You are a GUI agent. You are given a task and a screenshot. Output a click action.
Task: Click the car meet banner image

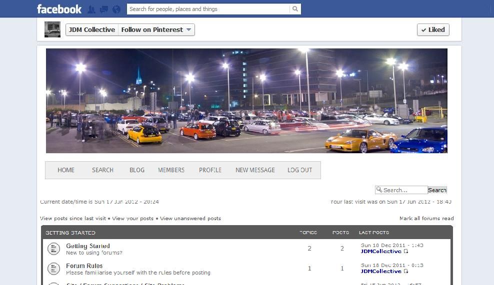point(246,101)
